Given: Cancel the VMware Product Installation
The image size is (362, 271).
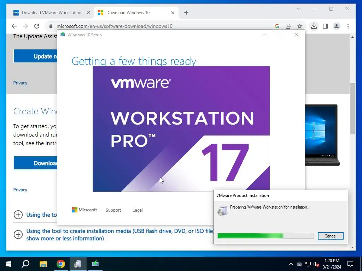Looking at the screenshot, I should coord(331,236).
